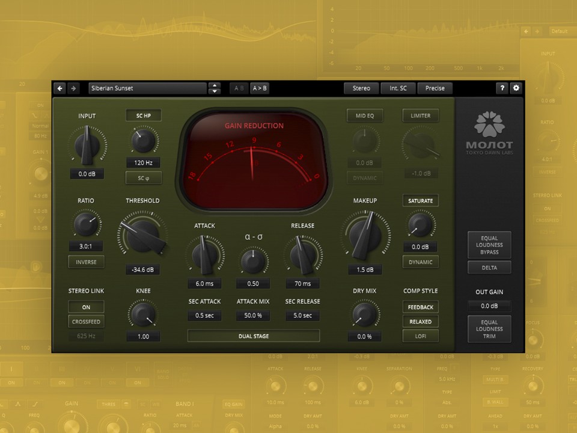Toggle the SATURATE button
Viewport: 577px width, 433px height.
(421, 201)
